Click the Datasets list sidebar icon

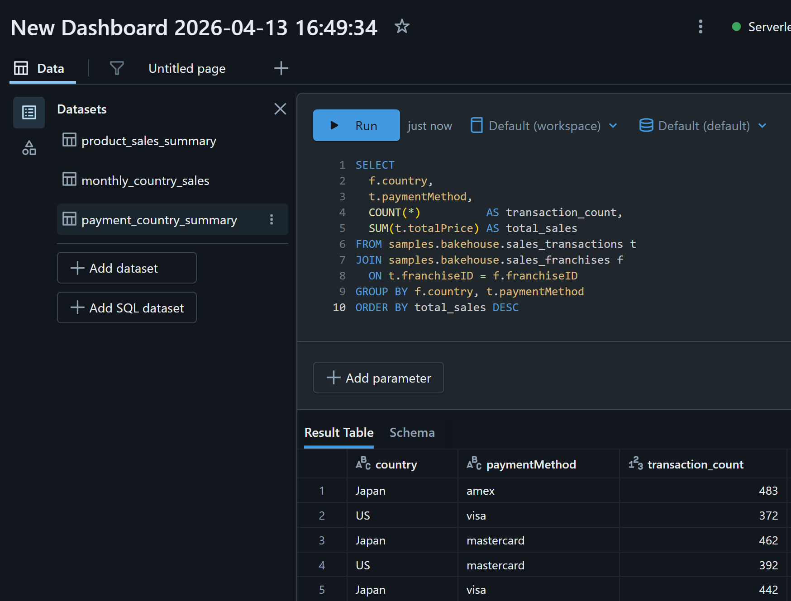pyautogui.click(x=29, y=112)
